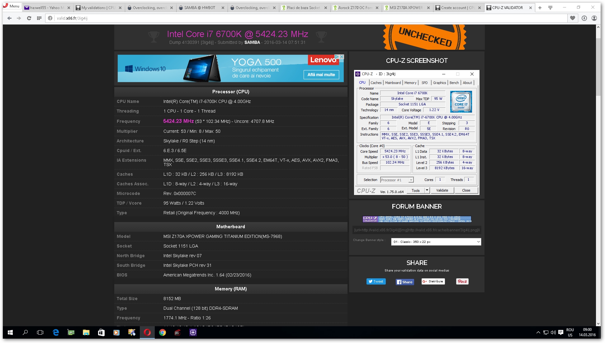
Task: Open the CPU-Z screenshot image
Action: click(417, 132)
